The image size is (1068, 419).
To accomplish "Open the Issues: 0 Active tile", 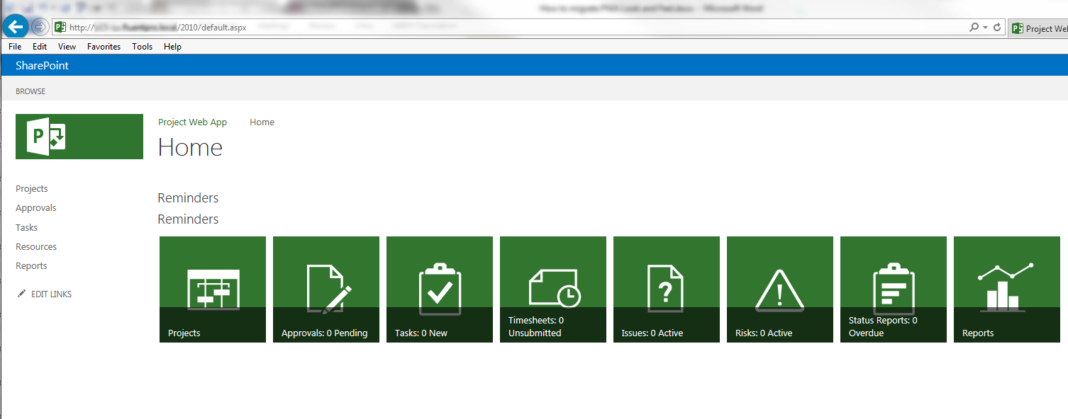I will point(667,289).
